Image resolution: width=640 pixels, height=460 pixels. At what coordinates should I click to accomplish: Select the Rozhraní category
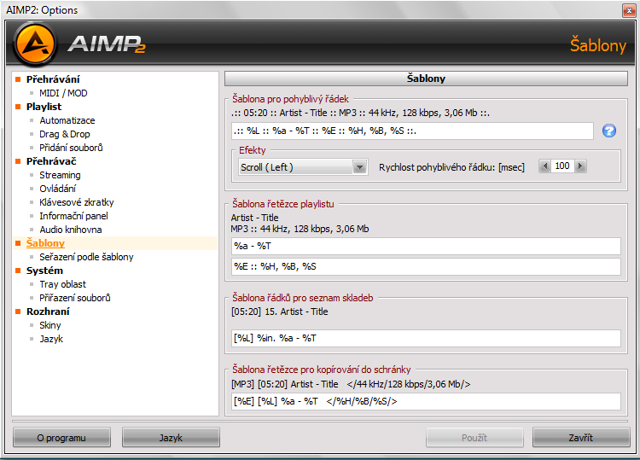[x=48, y=312]
